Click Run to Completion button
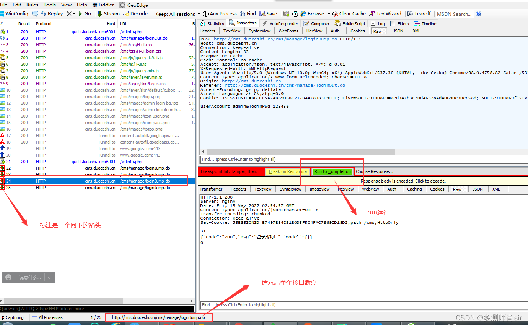528x325 pixels. click(x=332, y=171)
